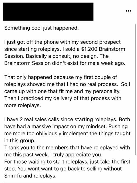Click the line starting "That only happened because"

(61, 77)
